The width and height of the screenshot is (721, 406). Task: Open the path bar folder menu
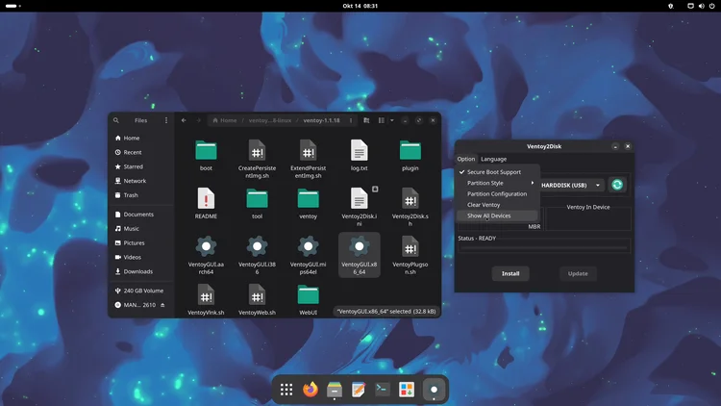point(351,120)
